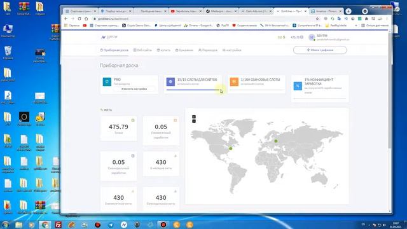Open the Recycle Bin desktop icon

coord(8,53)
